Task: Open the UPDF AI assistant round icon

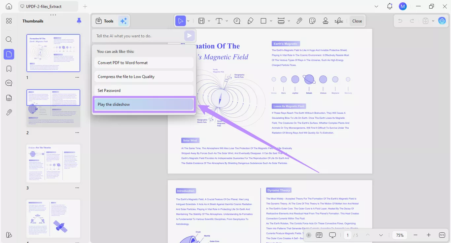Action: [442, 21]
